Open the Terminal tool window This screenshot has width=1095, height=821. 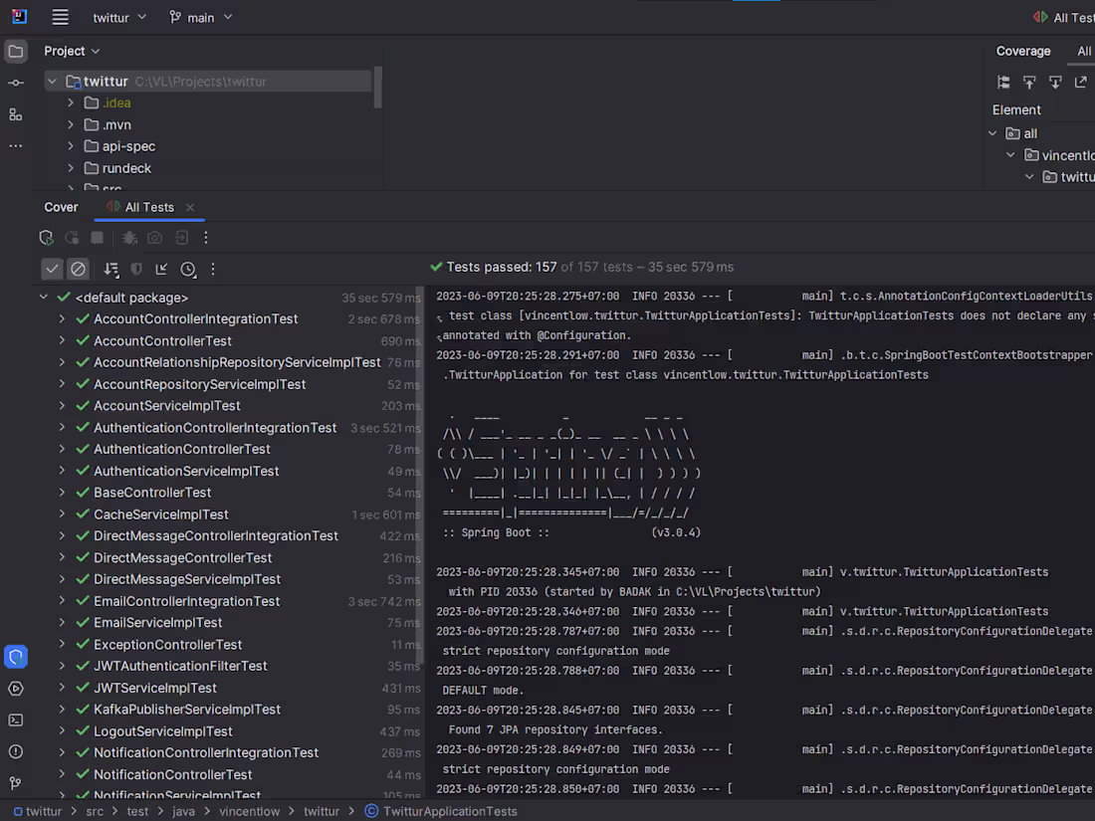(x=15, y=719)
